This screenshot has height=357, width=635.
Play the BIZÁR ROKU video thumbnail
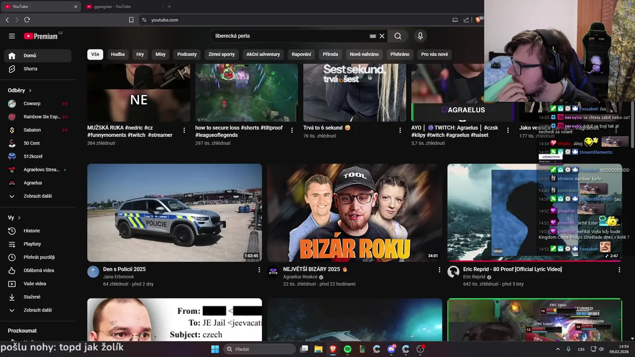[x=354, y=213]
